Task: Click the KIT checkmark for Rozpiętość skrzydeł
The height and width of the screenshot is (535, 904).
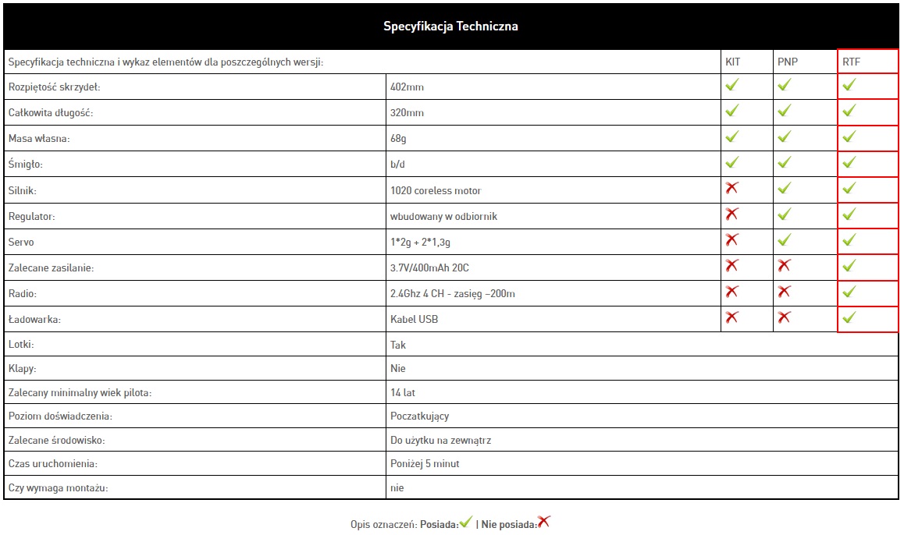Action: 731,85
